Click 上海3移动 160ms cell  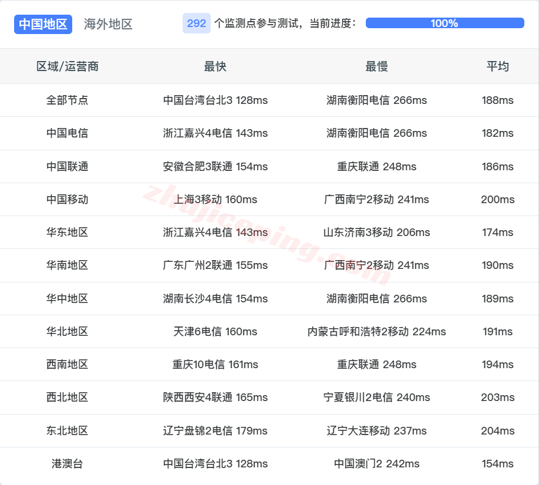point(215,200)
